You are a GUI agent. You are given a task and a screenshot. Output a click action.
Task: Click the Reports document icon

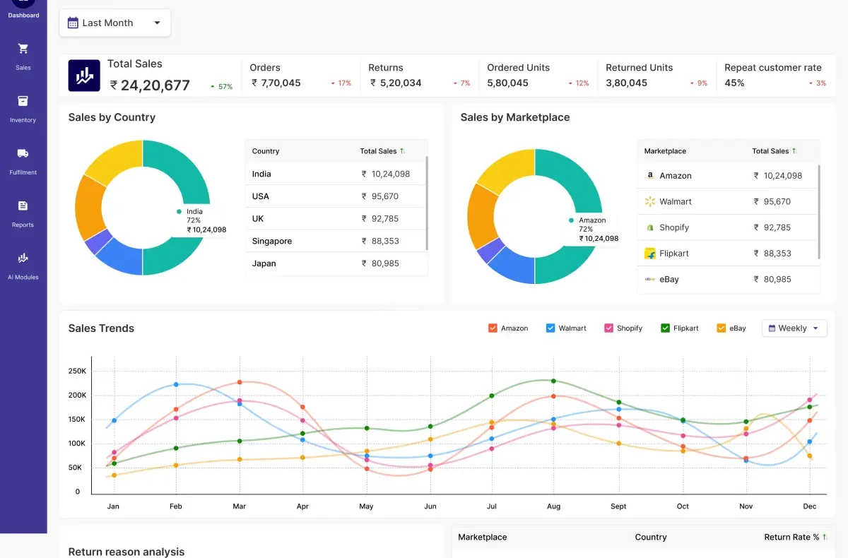pyautogui.click(x=23, y=206)
